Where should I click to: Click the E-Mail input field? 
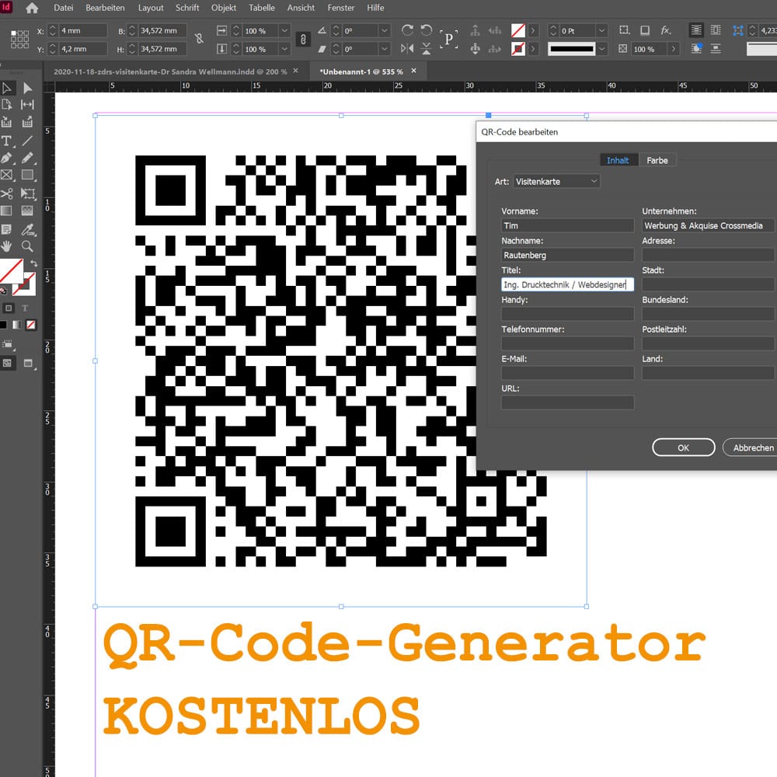coord(567,373)
